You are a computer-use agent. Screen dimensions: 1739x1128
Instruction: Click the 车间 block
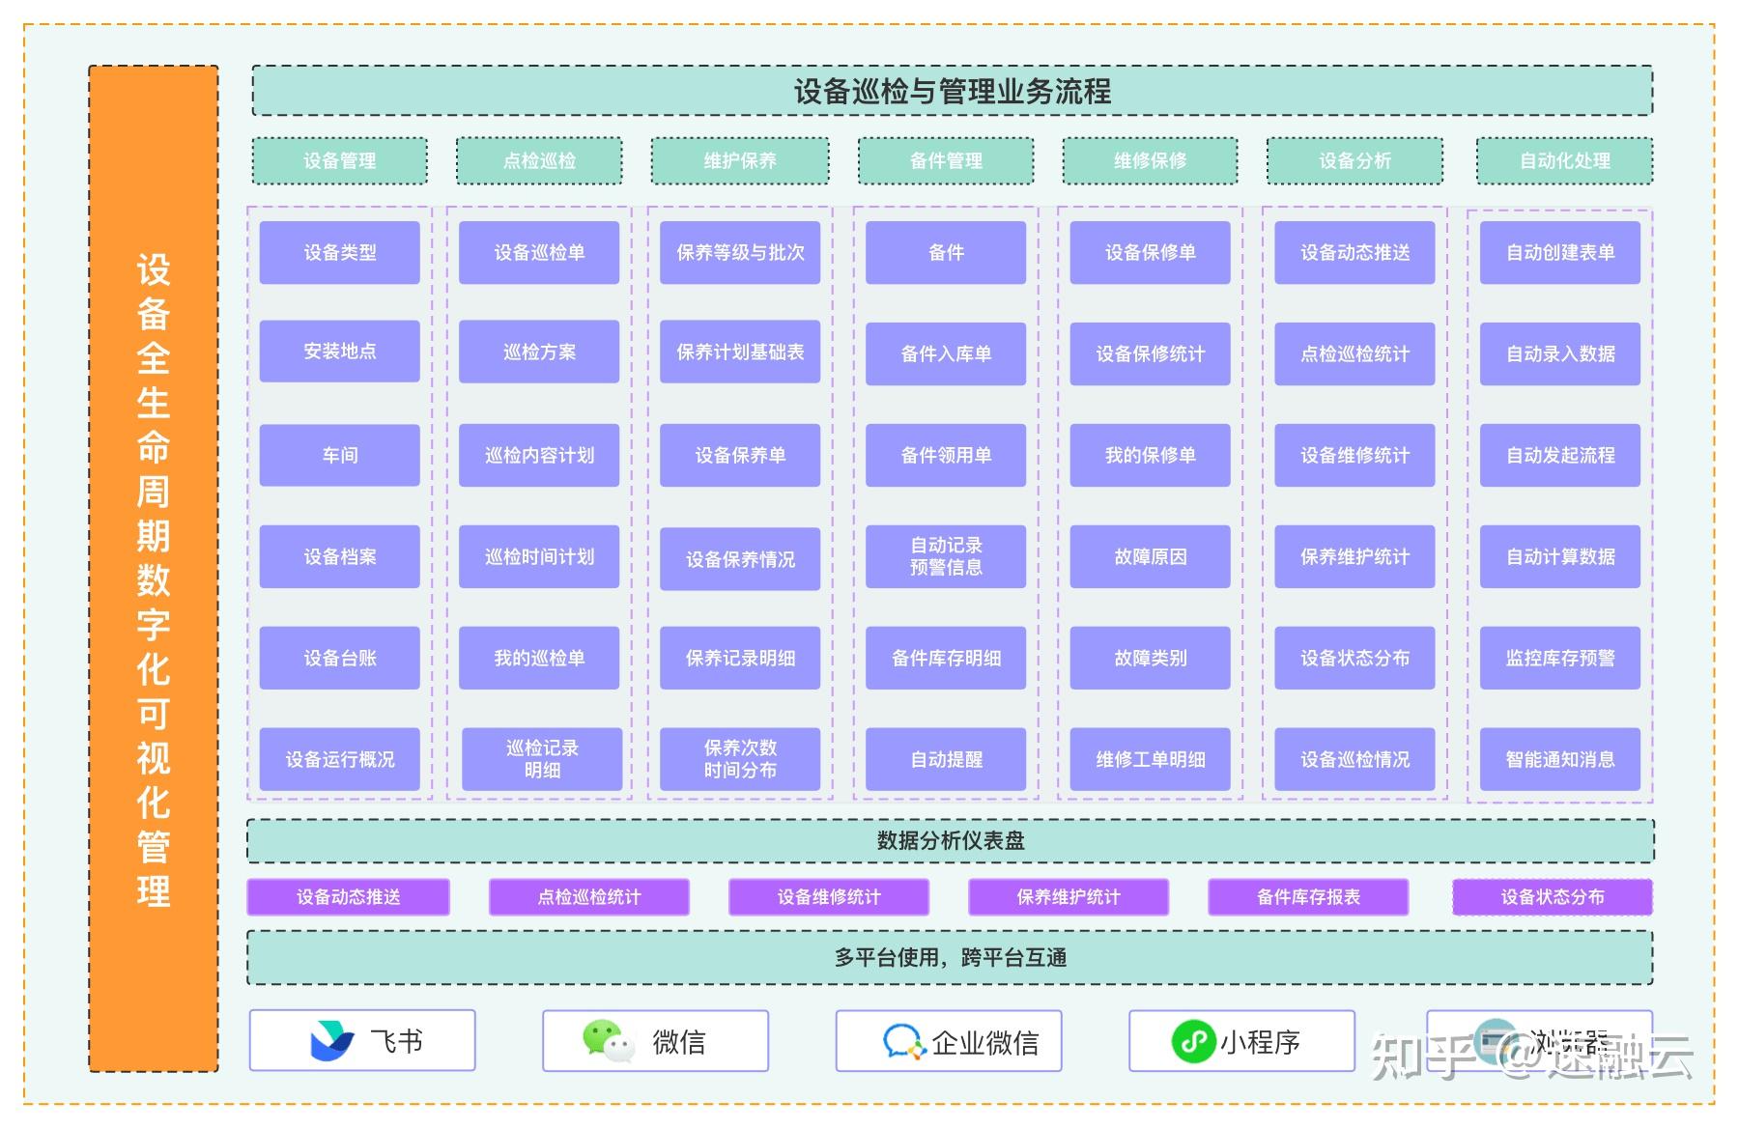(x=340, y=455)
